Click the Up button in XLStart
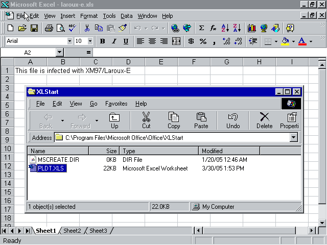The height and width of the screenshot is (245, 327). [114, 120]
